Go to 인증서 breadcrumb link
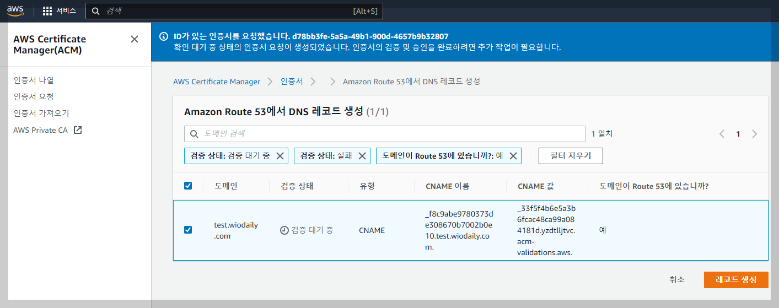 [292, 82]
